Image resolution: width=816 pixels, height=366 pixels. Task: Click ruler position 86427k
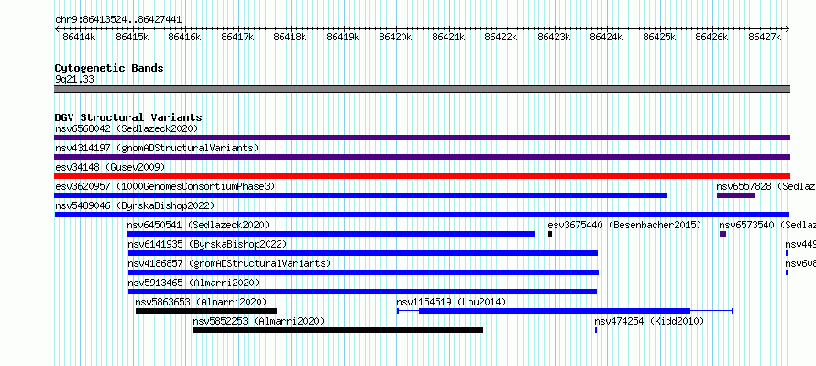(765, 37)
